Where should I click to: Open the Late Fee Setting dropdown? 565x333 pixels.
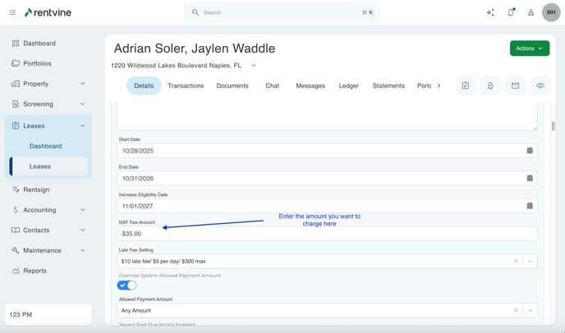(x=530, y=261)
